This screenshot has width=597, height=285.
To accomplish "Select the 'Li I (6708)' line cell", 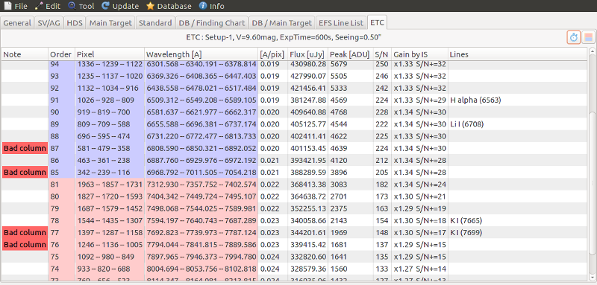I will pos(467,124).
